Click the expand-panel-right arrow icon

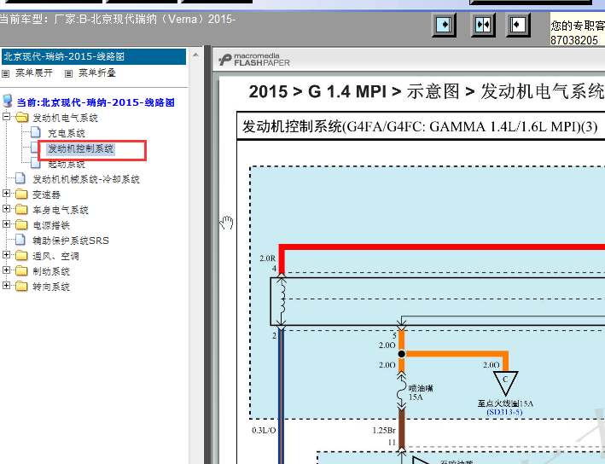(x=444, y=25)
